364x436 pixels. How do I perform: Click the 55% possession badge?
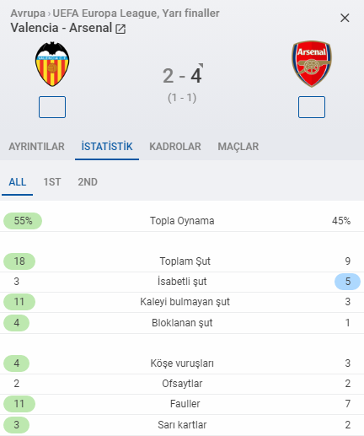23,221
